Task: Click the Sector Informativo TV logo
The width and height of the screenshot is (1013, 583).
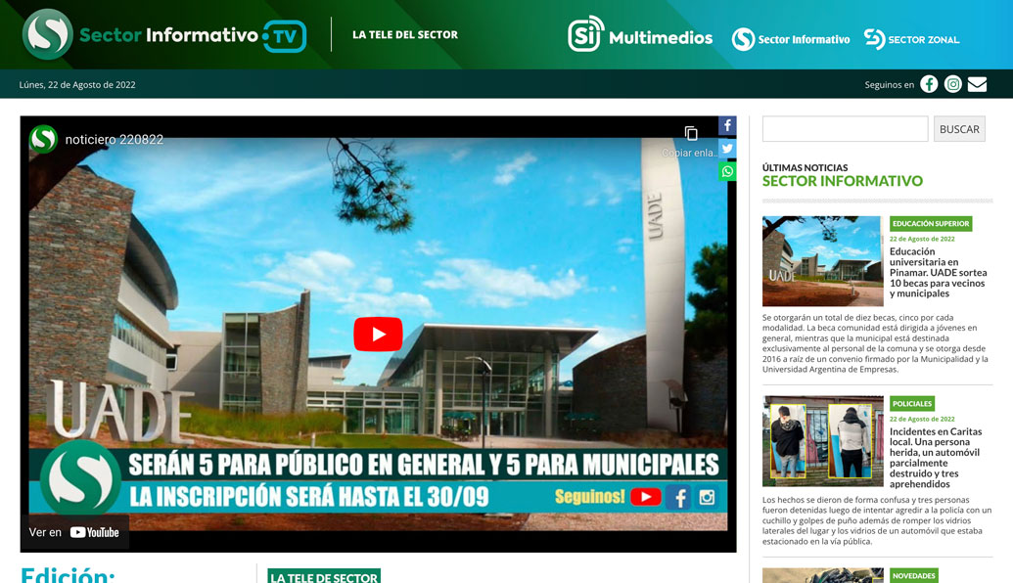Action: pos(163,35)
